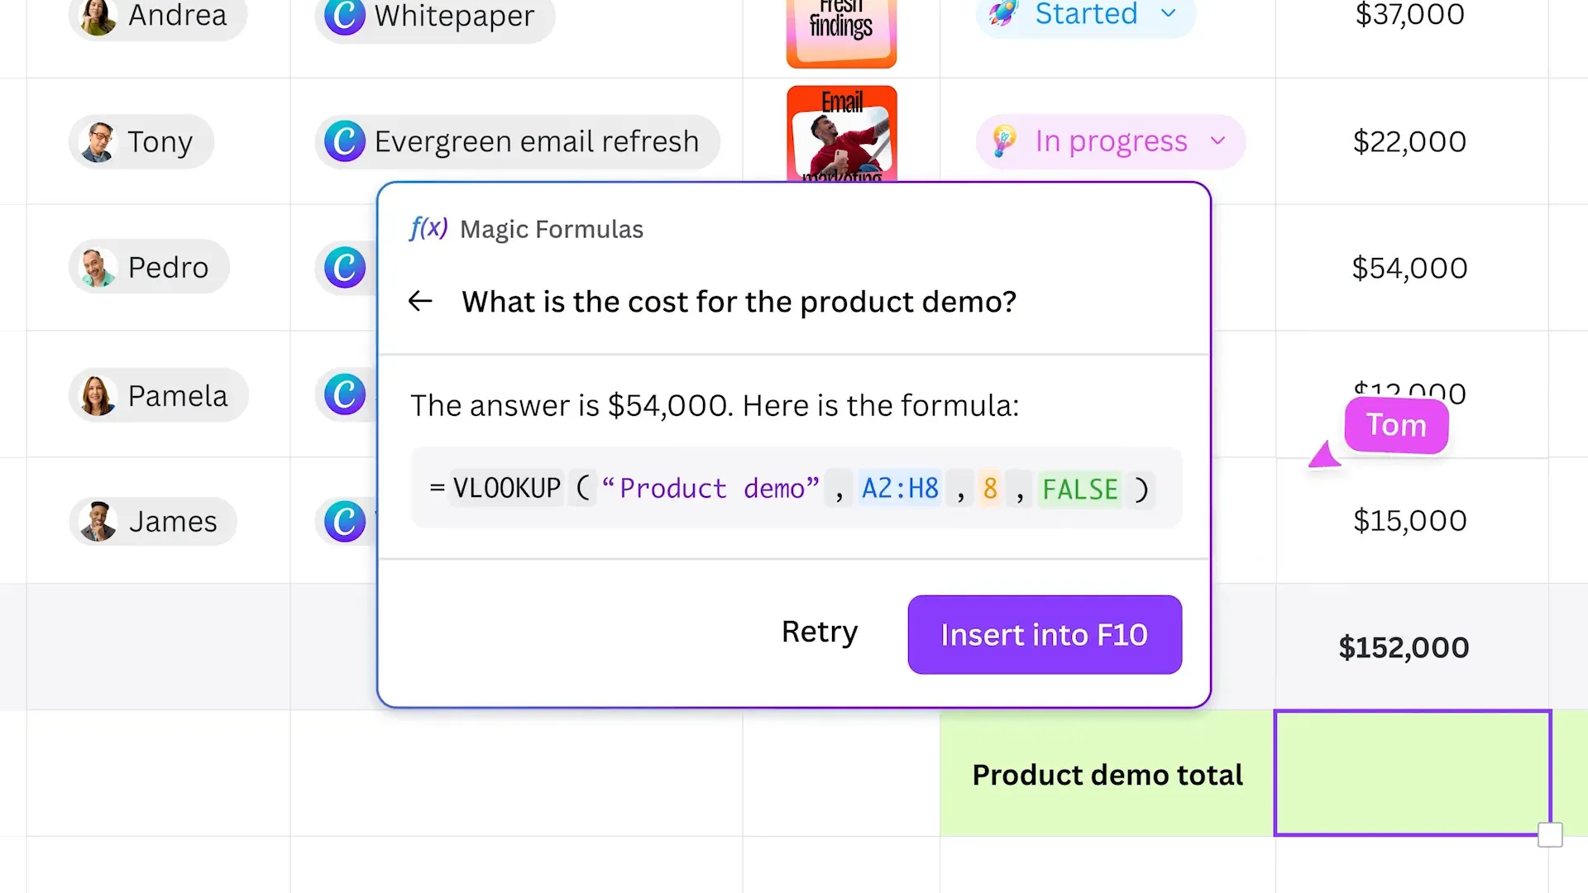Click the Canva logo beside Whitepaper
Viewport: 1588px width, 893px height.
(x=344, y=16)
